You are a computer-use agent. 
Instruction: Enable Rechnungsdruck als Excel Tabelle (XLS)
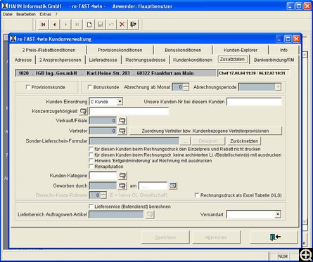point(197,195)
